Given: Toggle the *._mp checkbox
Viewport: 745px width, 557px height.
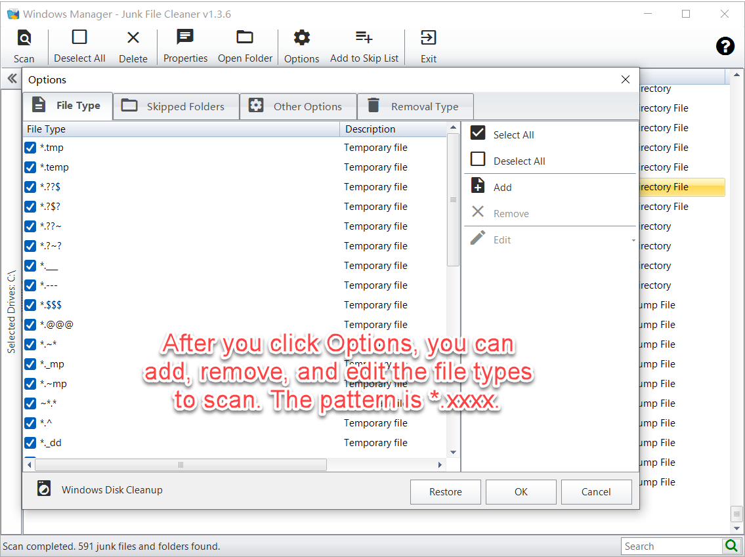Looking at the screenshot, I should tap(30, 364).
